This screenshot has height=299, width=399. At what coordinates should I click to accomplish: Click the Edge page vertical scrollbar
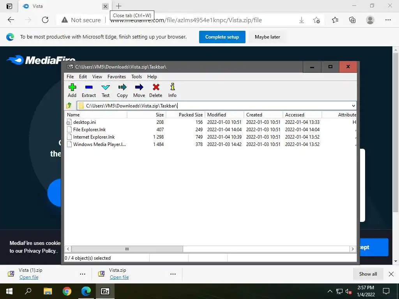click(x=395, y=132)
